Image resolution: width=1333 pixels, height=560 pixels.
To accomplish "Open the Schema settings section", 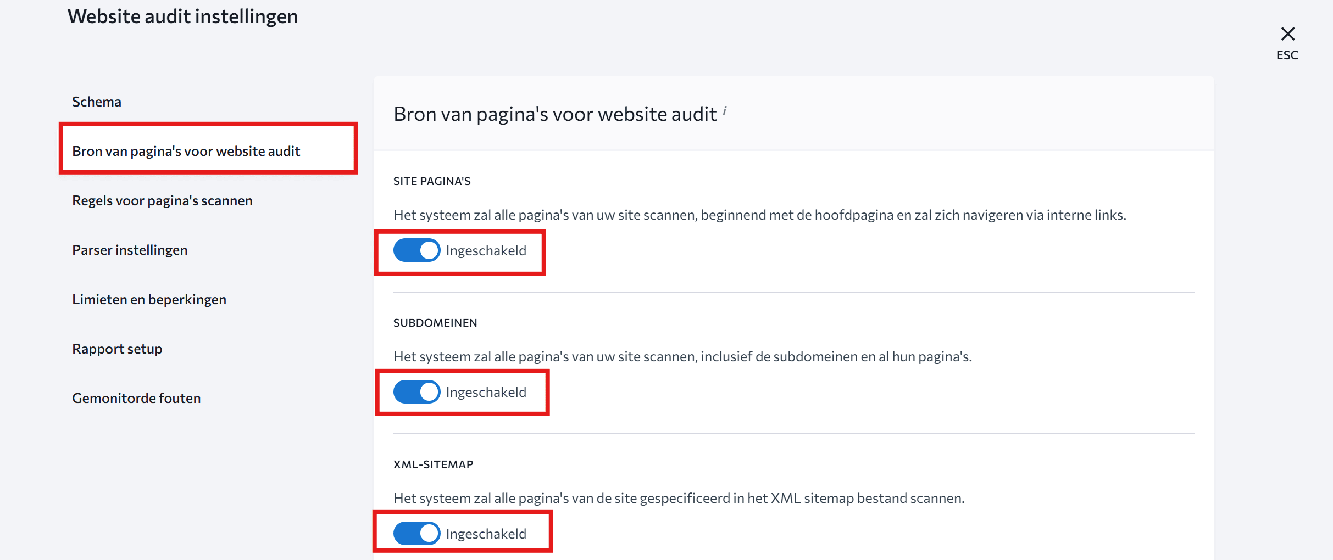I will (97, 102).
